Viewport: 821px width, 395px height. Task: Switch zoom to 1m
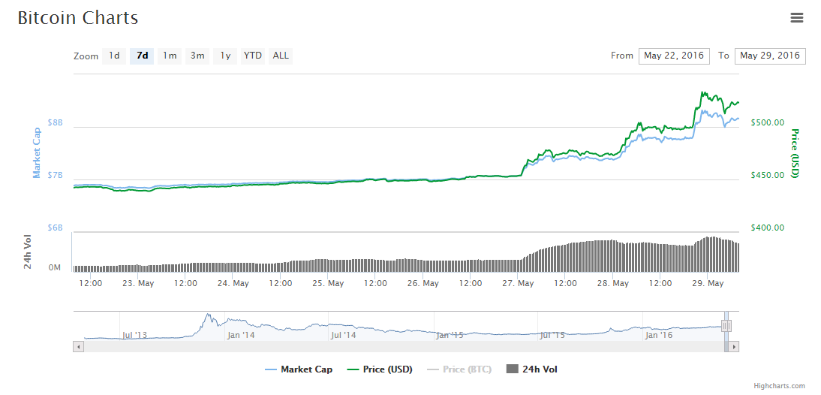pos(170,56)
